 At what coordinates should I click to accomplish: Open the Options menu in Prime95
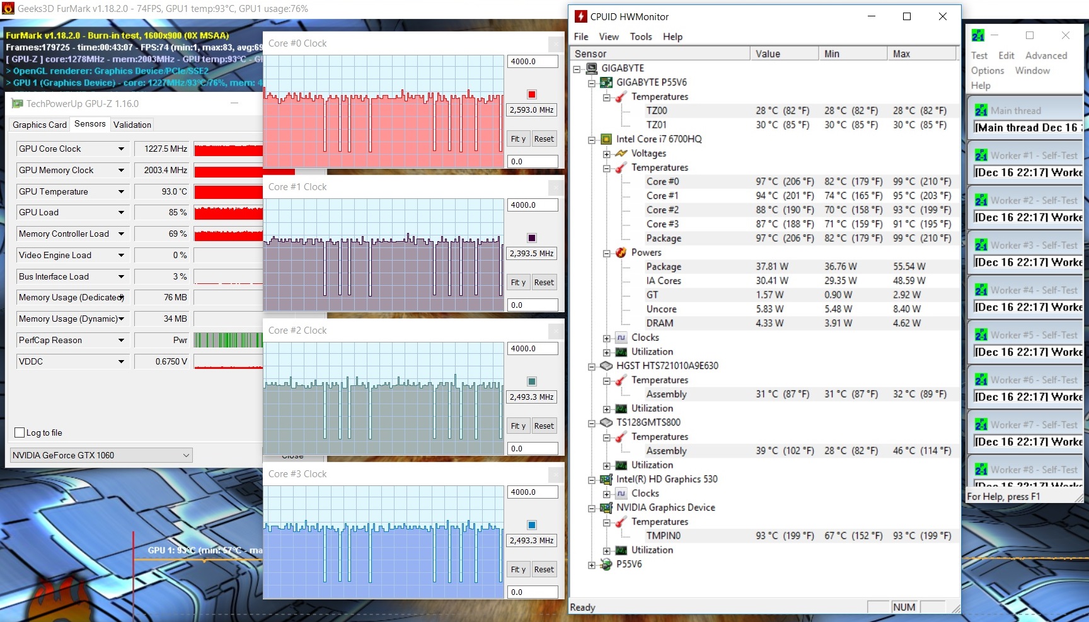point(988,71)
